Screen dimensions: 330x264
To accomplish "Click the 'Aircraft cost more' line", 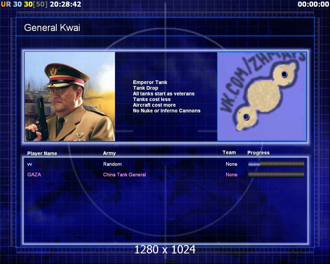I will [154, 105].
